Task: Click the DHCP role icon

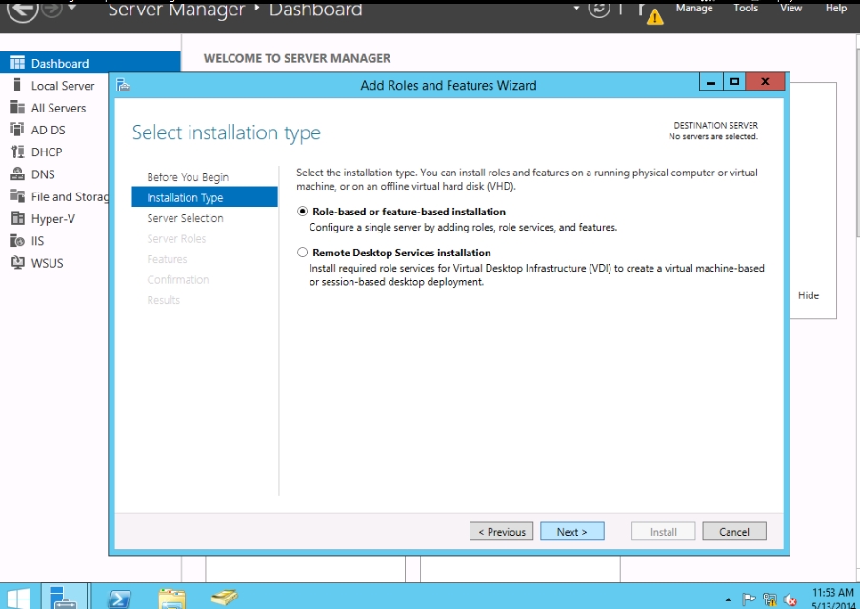Action: click(18, 152)
